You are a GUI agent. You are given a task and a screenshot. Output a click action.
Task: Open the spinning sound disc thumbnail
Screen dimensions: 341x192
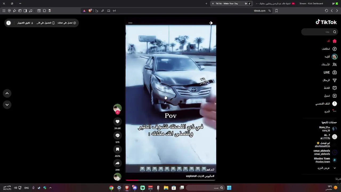[x=117, y=177]
